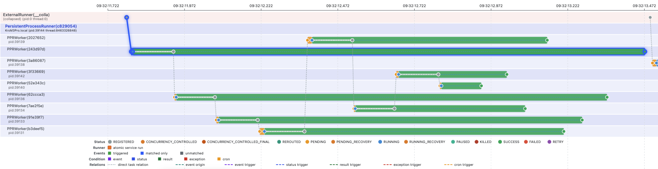Click the matched only legend swatch
The image size is (658, 169).
tap(142, 153)
